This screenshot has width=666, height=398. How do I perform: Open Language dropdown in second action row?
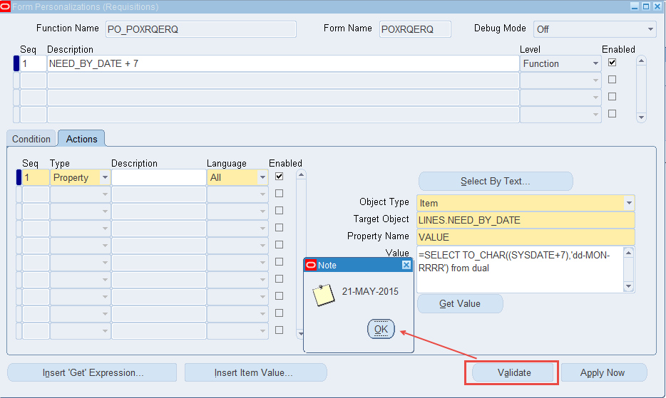point(262,194)
